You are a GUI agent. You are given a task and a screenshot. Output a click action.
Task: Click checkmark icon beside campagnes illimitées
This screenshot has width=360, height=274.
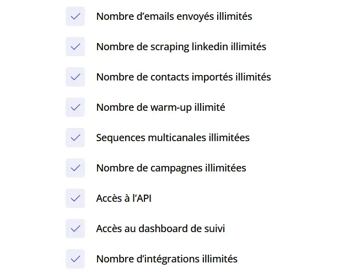click(76, 168)
